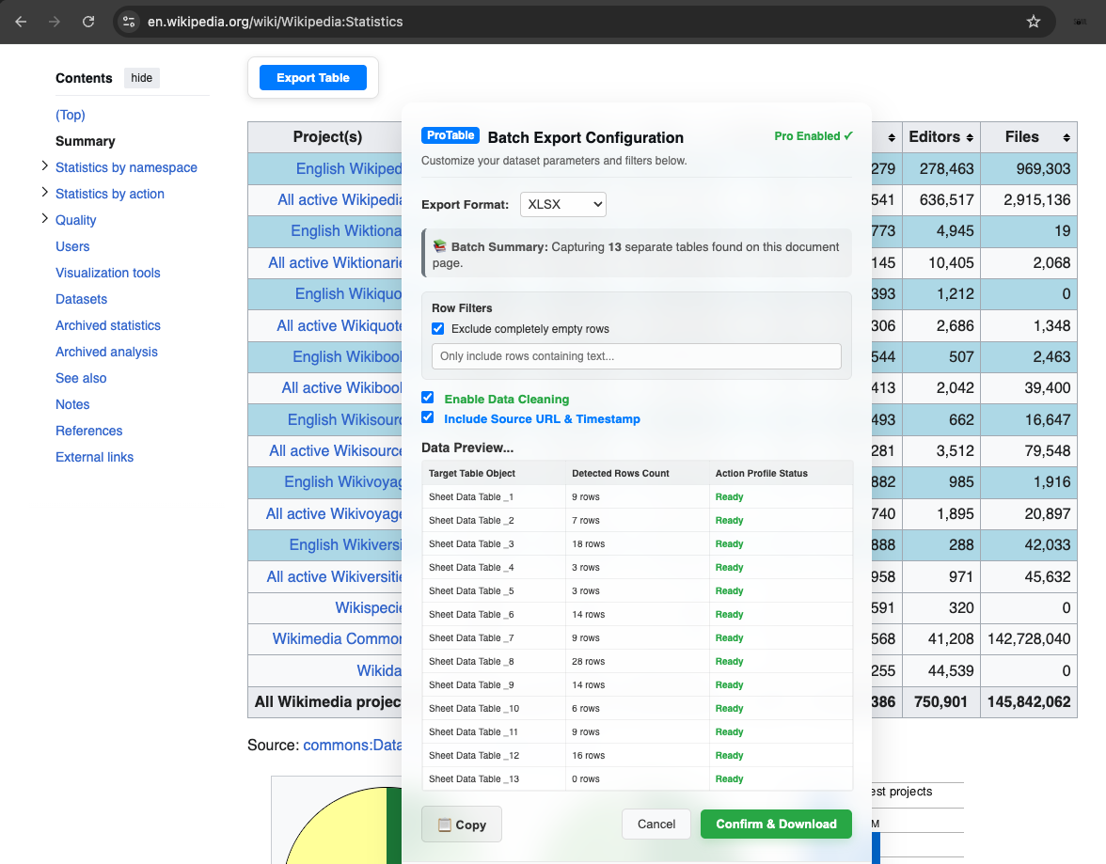Select Sheet Data Table _13 row
1106x864 pixels.
(x=637, y=778)
